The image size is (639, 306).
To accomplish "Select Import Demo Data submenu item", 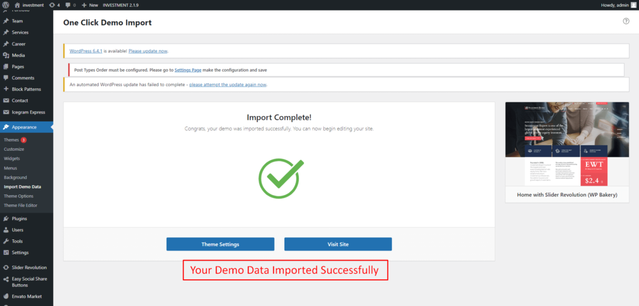I will (x=22, y=187).
